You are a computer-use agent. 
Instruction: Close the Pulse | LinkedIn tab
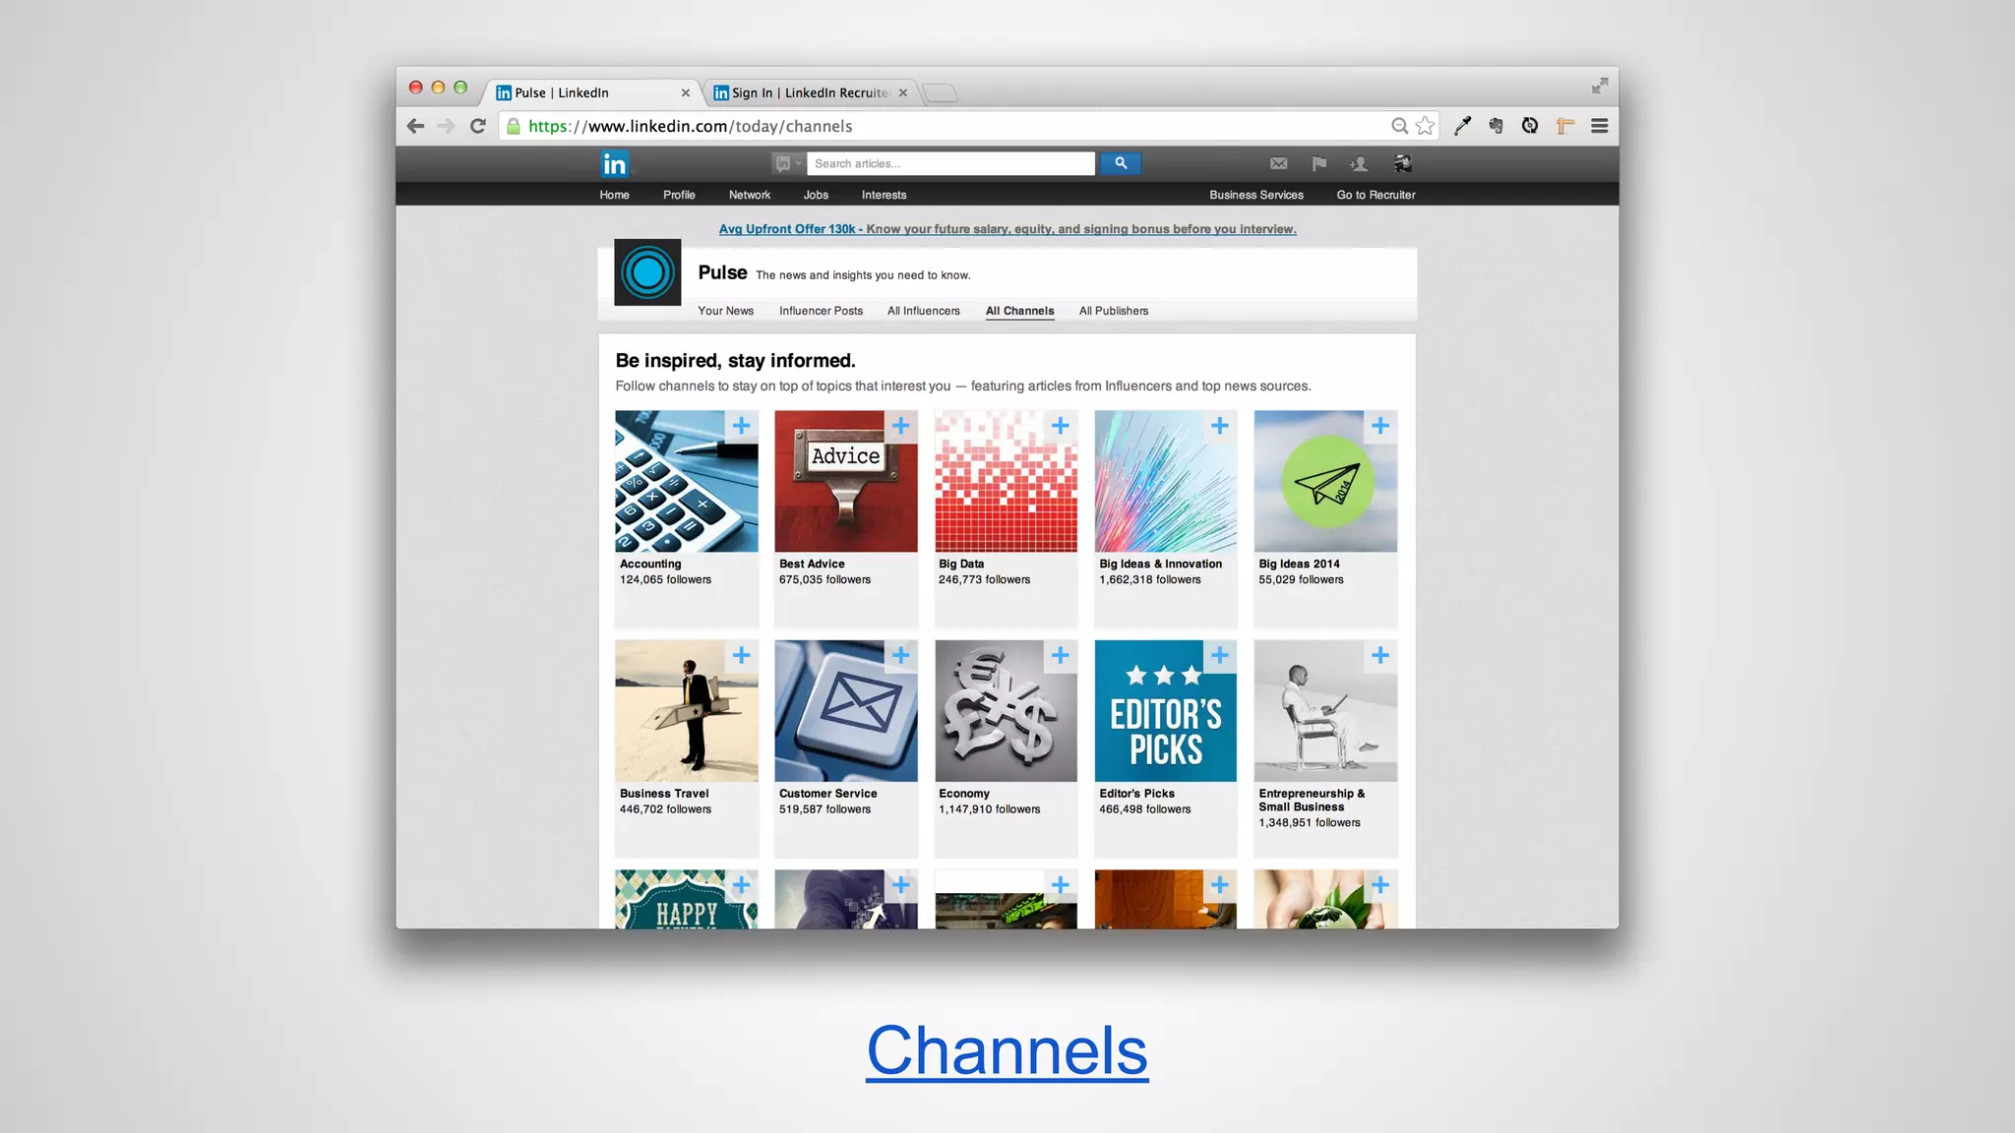click(686, 92)
